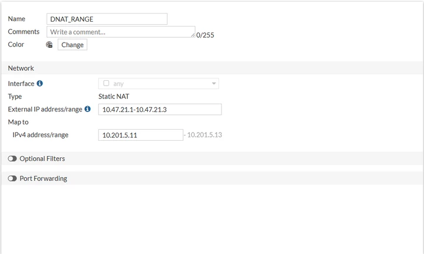Open the Interface dropdown showing any
This screenshot has width=424, height=254.
coord(158,84)
